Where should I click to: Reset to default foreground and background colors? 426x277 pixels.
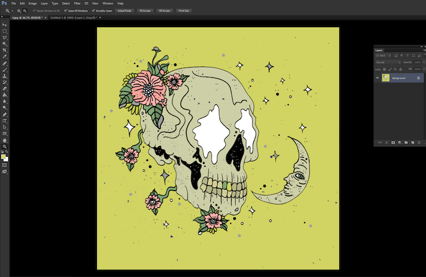point(3,152)
